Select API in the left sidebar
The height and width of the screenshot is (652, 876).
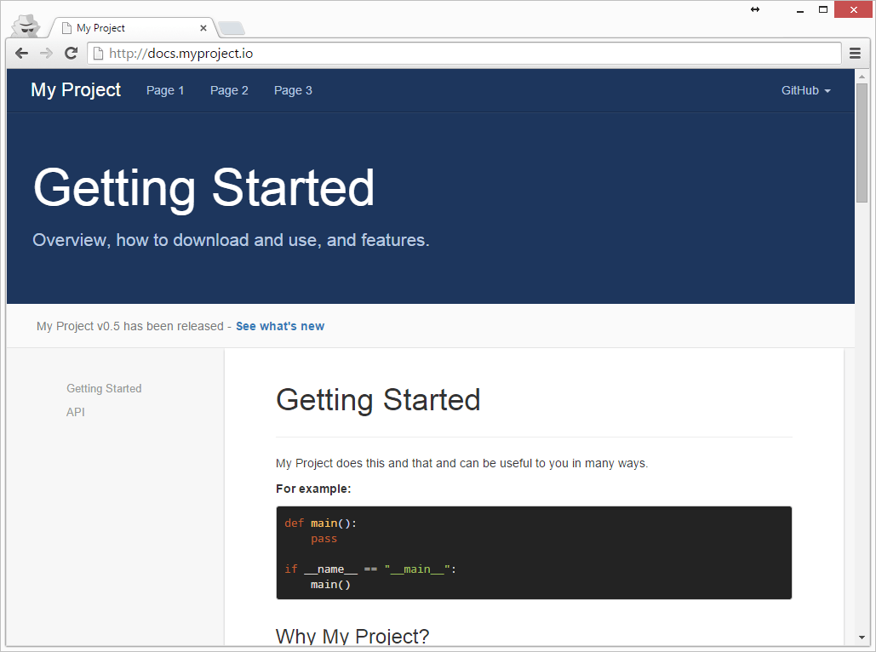click(x=76, y=412)
